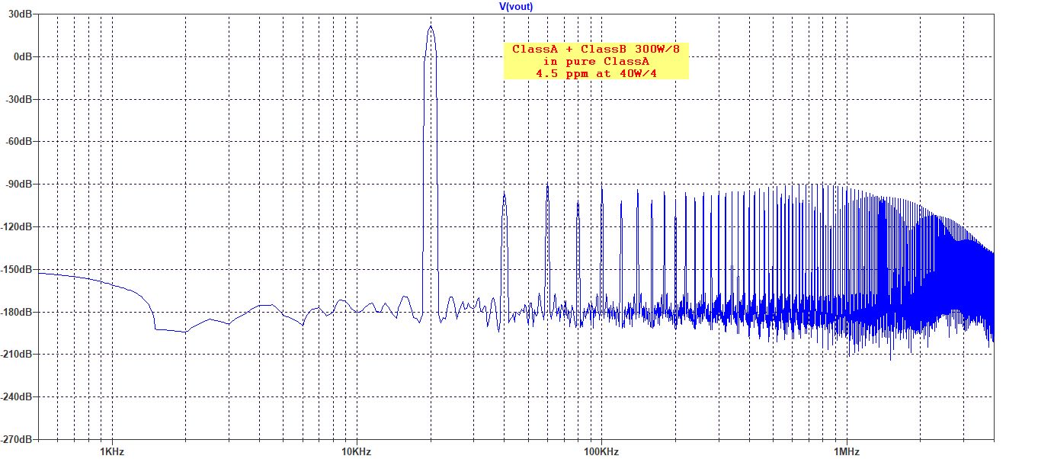
Task: Click the -210dB axis label
Action: 17,355
